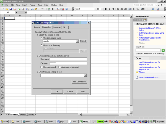Click the Paste clipboard icon
The height and width of the screenshot is (124, 166).
36,9
